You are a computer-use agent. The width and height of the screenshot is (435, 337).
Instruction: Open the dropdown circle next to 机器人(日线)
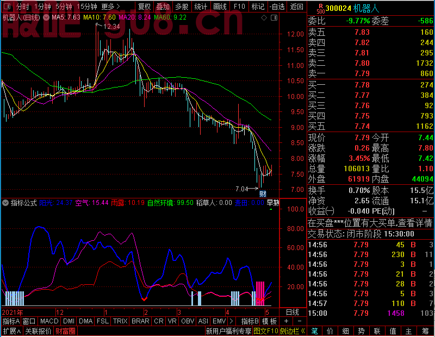(x=46, y=18)
